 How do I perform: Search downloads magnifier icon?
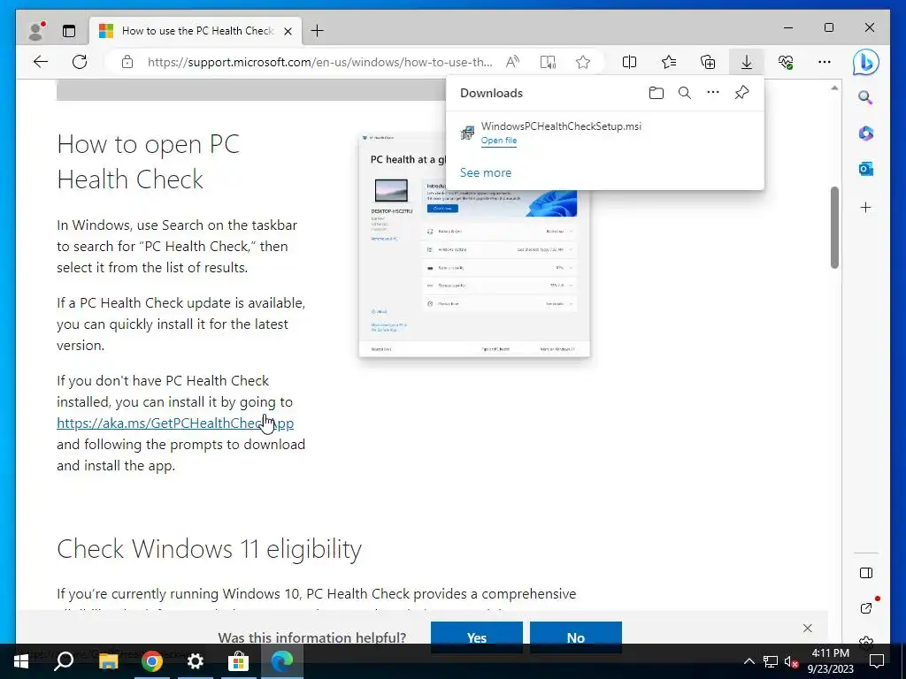685,93
